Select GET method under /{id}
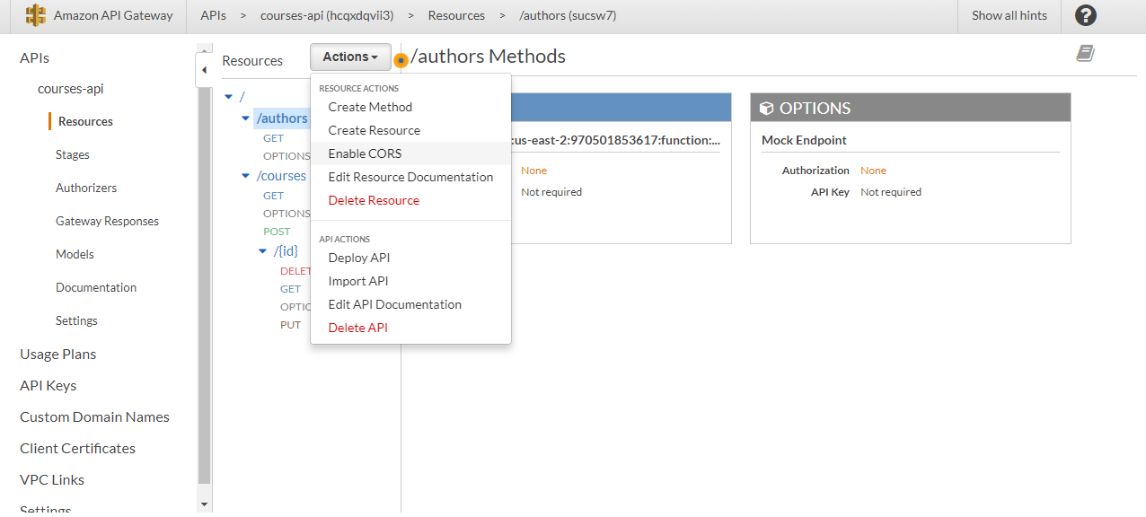 [290, 289]
